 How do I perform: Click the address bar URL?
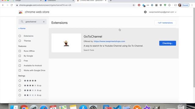tap(45, 5)
